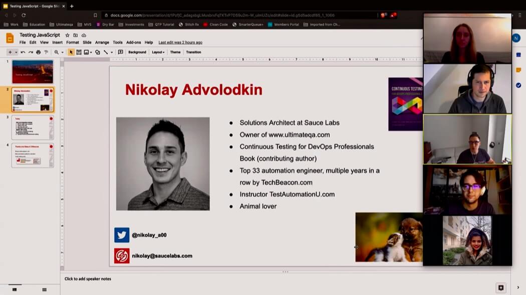Insert a text box
This screenshot has height=295, width=526.
coord(79,52)
